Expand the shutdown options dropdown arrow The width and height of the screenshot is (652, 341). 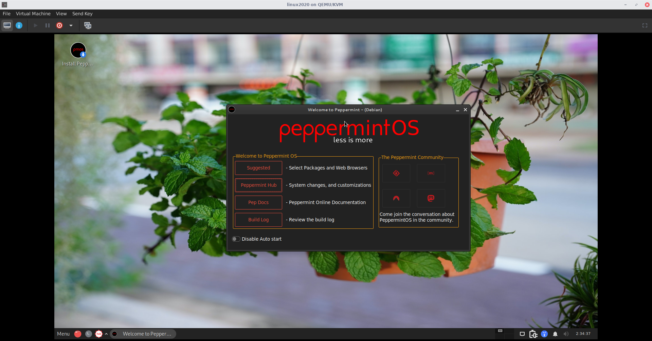(x=71, y=25)
